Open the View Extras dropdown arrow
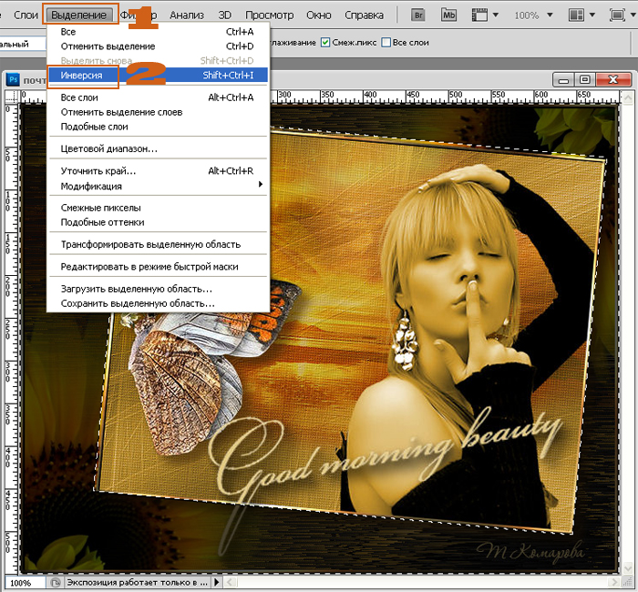 [496, 15]
